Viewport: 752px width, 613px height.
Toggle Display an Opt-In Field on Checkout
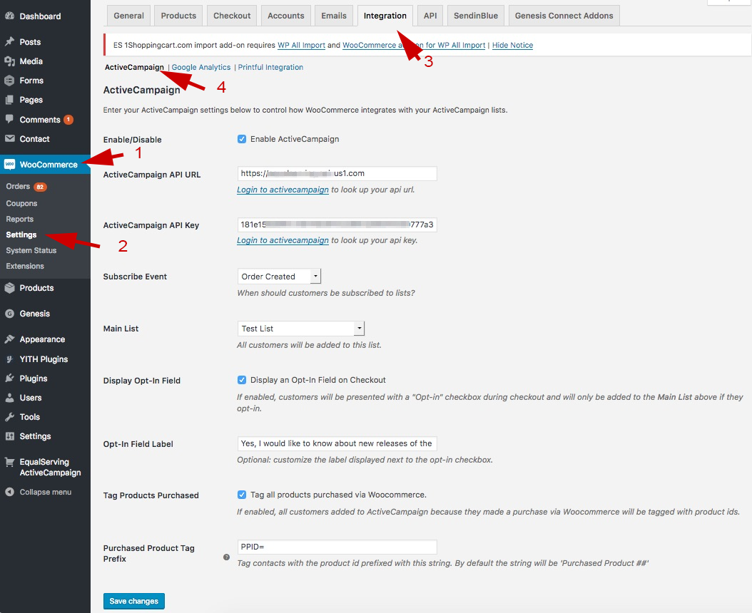click(x=242, y=380)
